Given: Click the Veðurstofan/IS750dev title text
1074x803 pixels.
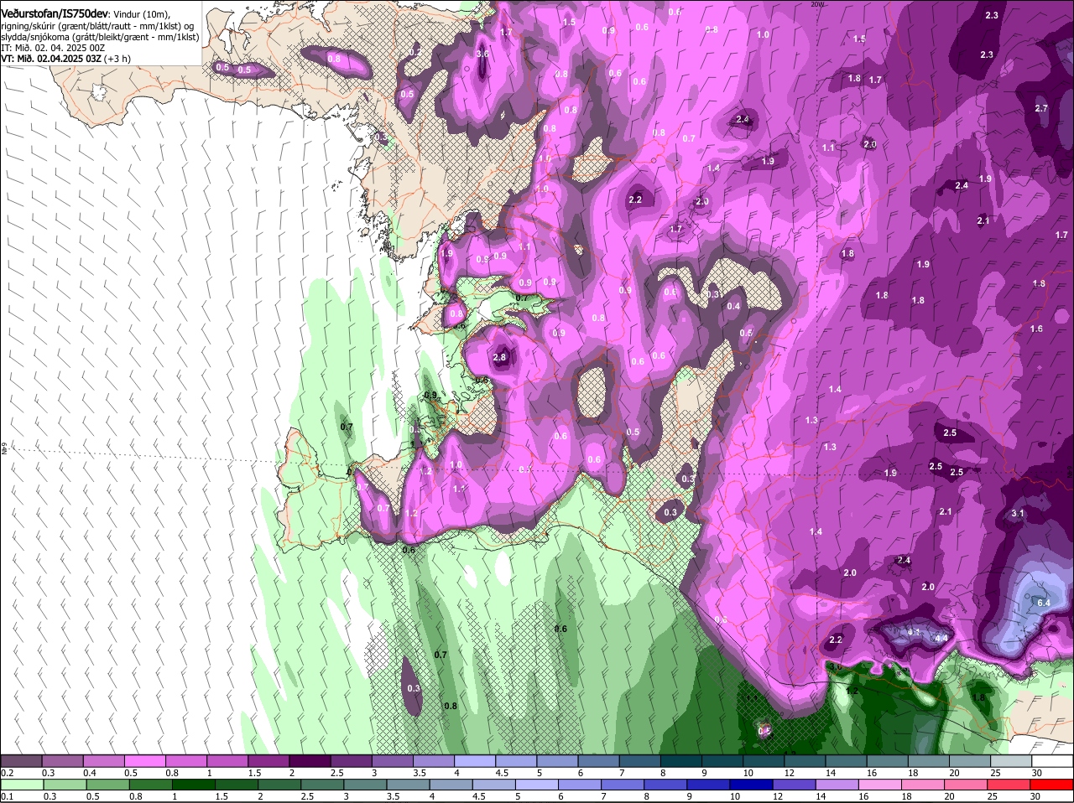Looking at the screenshot, I should coord(55,14).
